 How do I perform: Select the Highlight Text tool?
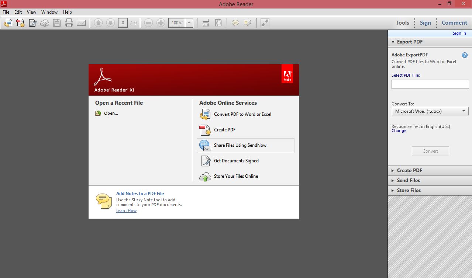248,23
